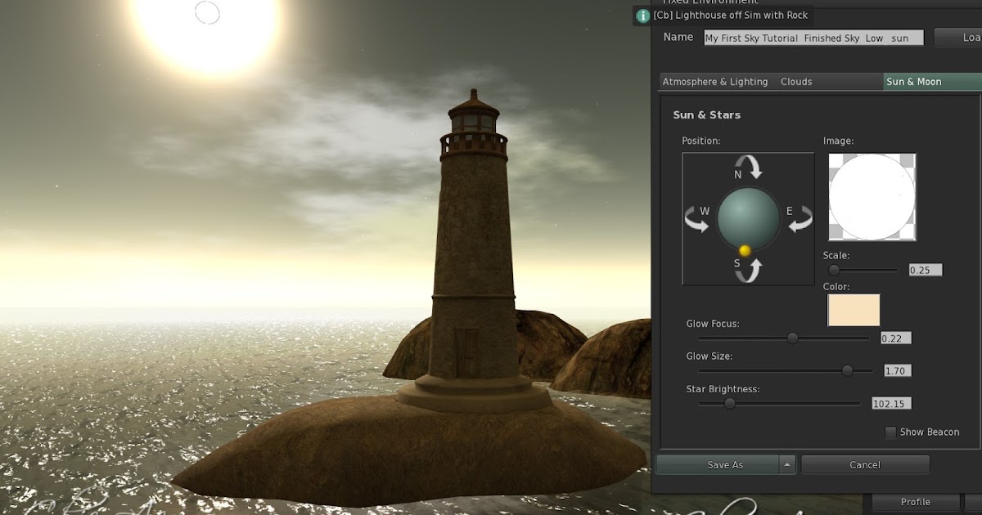
Task: Click inside the sky Name text field
Action: pyautogui.click(x=813, y=37)
